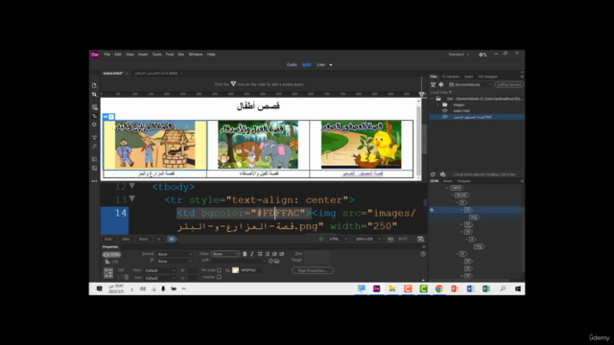
Task: Select table tag in tag selector
Action: tap(126, 239)
